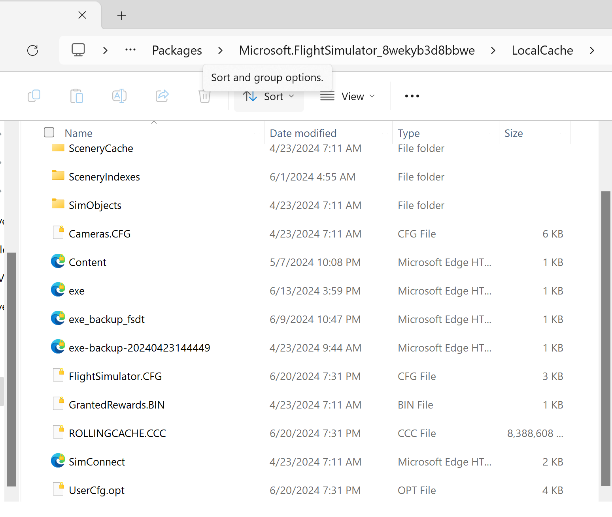Image resolution: width=612 pixels, height=517 pixels.
Task: Open the exe Edge HTML file
Action: [x=76, y=291]
